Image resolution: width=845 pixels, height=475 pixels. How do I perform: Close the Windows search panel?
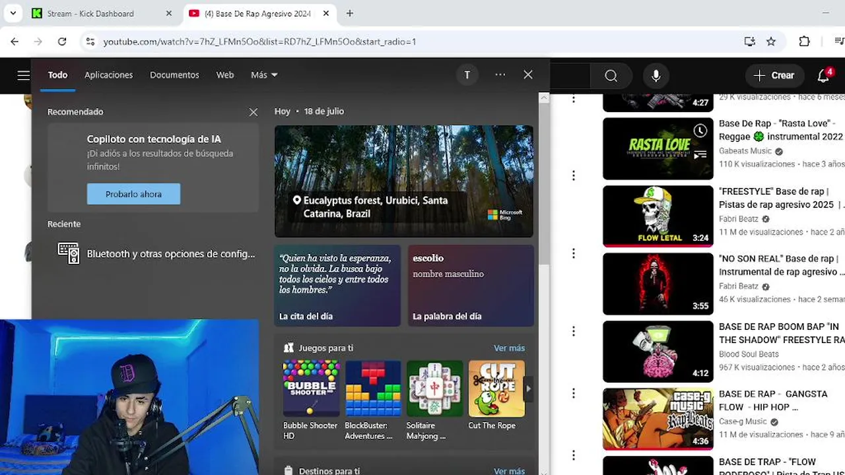pos(528,75)
